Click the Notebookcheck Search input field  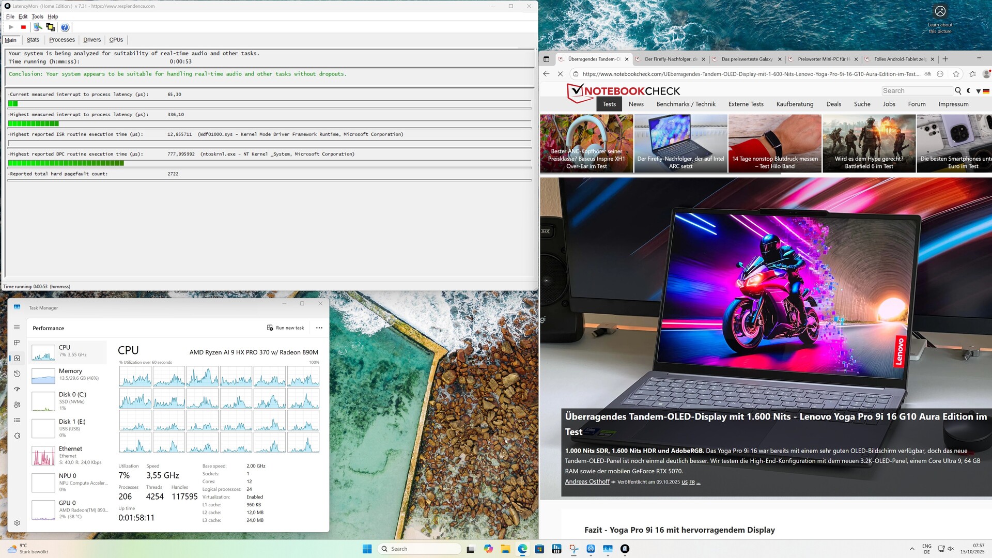coord(917,91)
